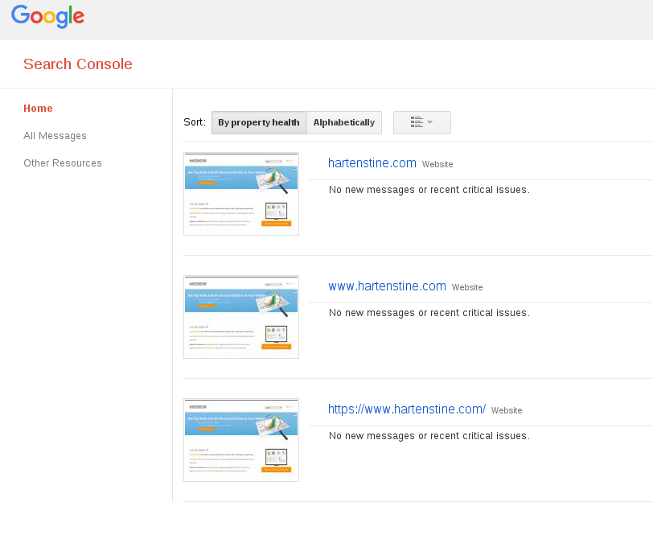This screenshot has width=653, height=551.
Task: Open the www.hartenstine.com property link
Action: (387, 286)
